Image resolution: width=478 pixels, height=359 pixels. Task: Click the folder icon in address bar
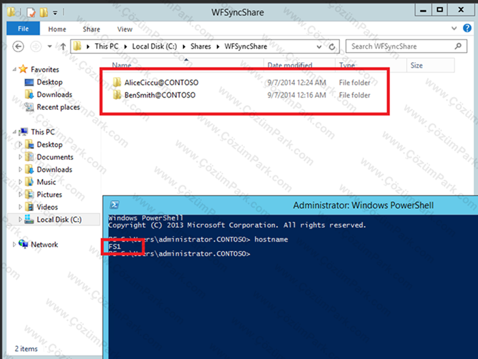tap(78, 46)
